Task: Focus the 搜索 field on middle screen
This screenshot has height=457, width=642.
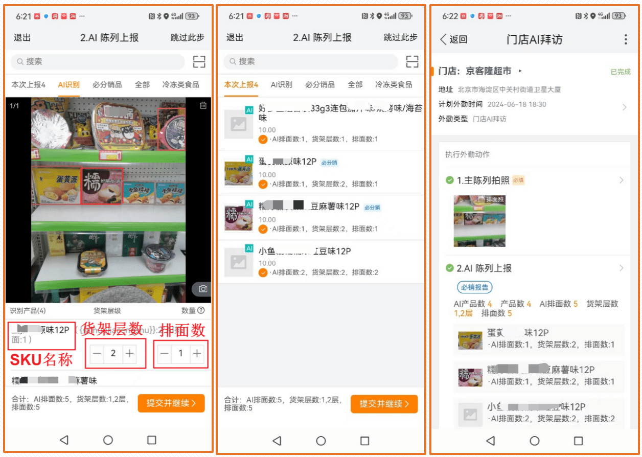Action: tap(310, 62)
